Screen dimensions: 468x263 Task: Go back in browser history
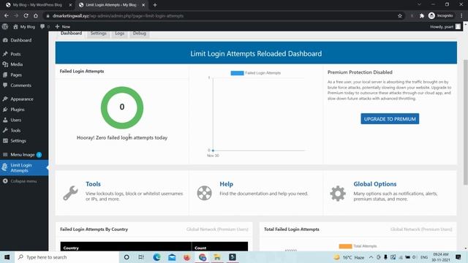7,15
